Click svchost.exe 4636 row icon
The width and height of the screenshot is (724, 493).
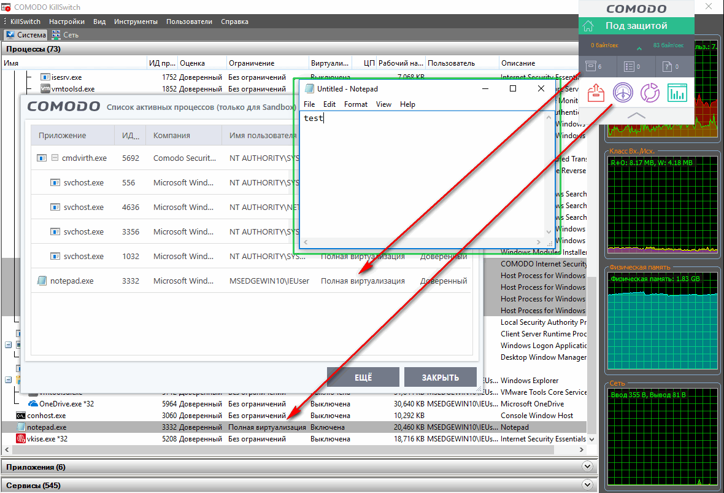(x=55, y=207)
